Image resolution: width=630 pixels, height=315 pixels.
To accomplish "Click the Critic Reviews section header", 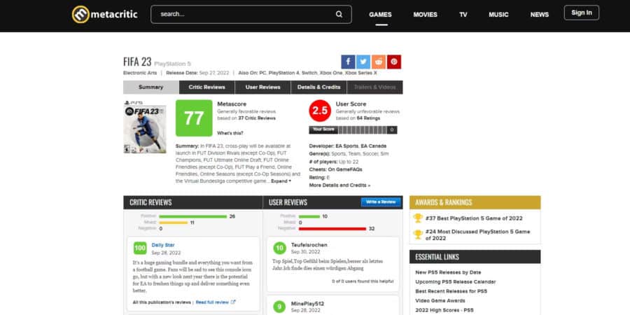I will point(193,202).
